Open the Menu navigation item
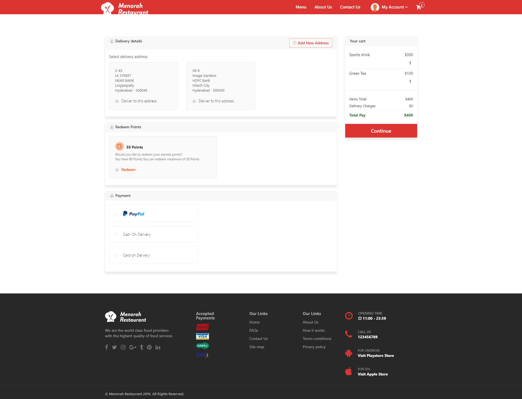This screenshot has width=522, height=399. point(301,7)
